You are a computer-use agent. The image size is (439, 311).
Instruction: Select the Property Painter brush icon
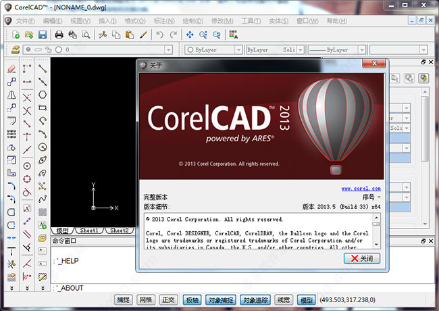[143, 34]
